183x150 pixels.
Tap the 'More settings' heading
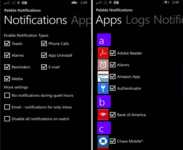16,87
